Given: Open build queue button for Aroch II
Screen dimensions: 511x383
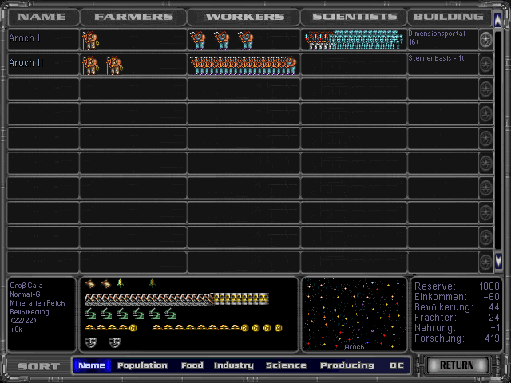Looking at the screenshot, I should 485,65.
